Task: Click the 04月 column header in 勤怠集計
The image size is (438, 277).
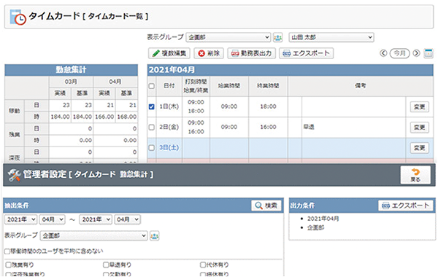Action: (x=115, y=82)
